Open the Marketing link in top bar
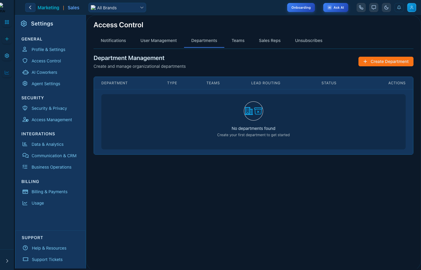This screenshot has height=270, width=421. (48, 8)
